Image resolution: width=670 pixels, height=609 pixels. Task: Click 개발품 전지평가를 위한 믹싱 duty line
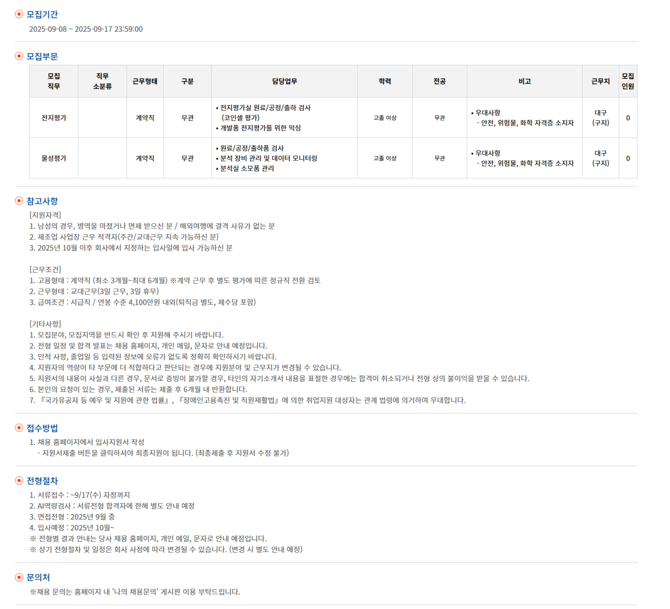258,128
